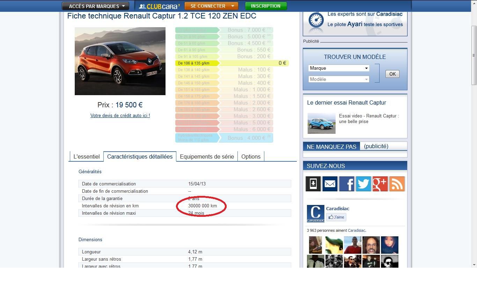The height and width of the screenshot is (298, 477).
Task: Click the Malus 6.000 € red band
Action: [224, 129]
